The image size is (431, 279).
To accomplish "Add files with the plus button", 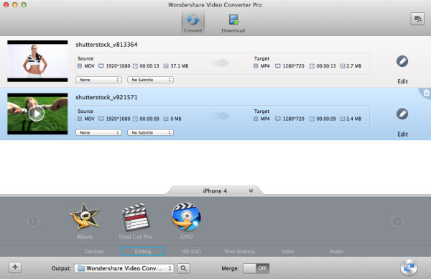I will [x=15, y=267].
